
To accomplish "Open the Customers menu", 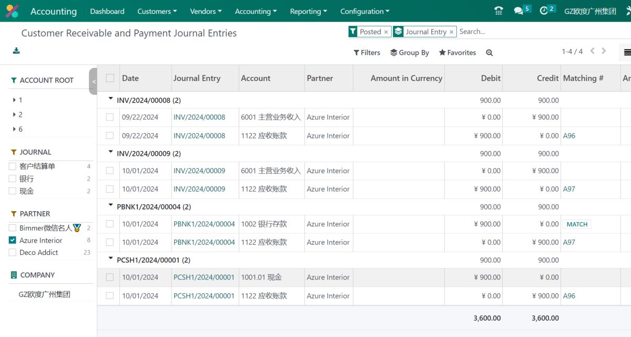I will (x=157, y=11).
